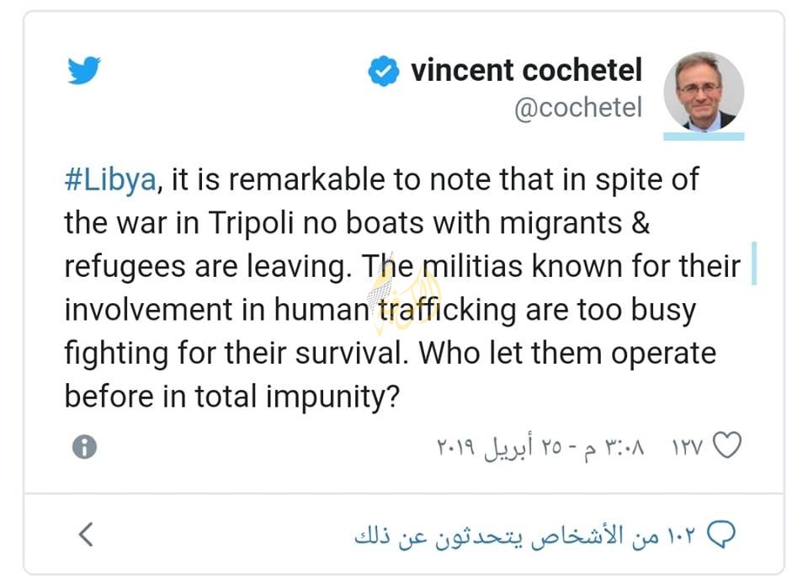Click the reply speech bubble icon
The height and width of the screenshot is (586, 808).
coord(724,534)
